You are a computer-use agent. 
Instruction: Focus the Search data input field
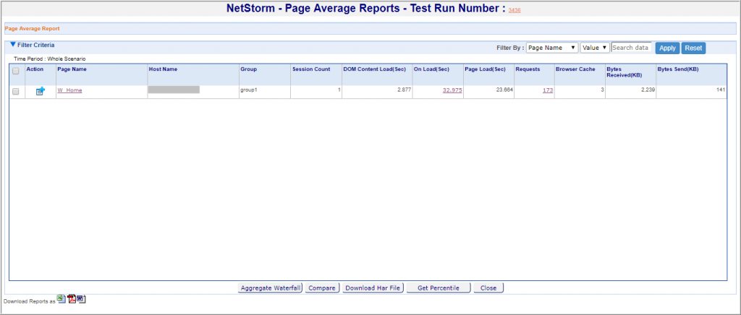pos(631,48)
